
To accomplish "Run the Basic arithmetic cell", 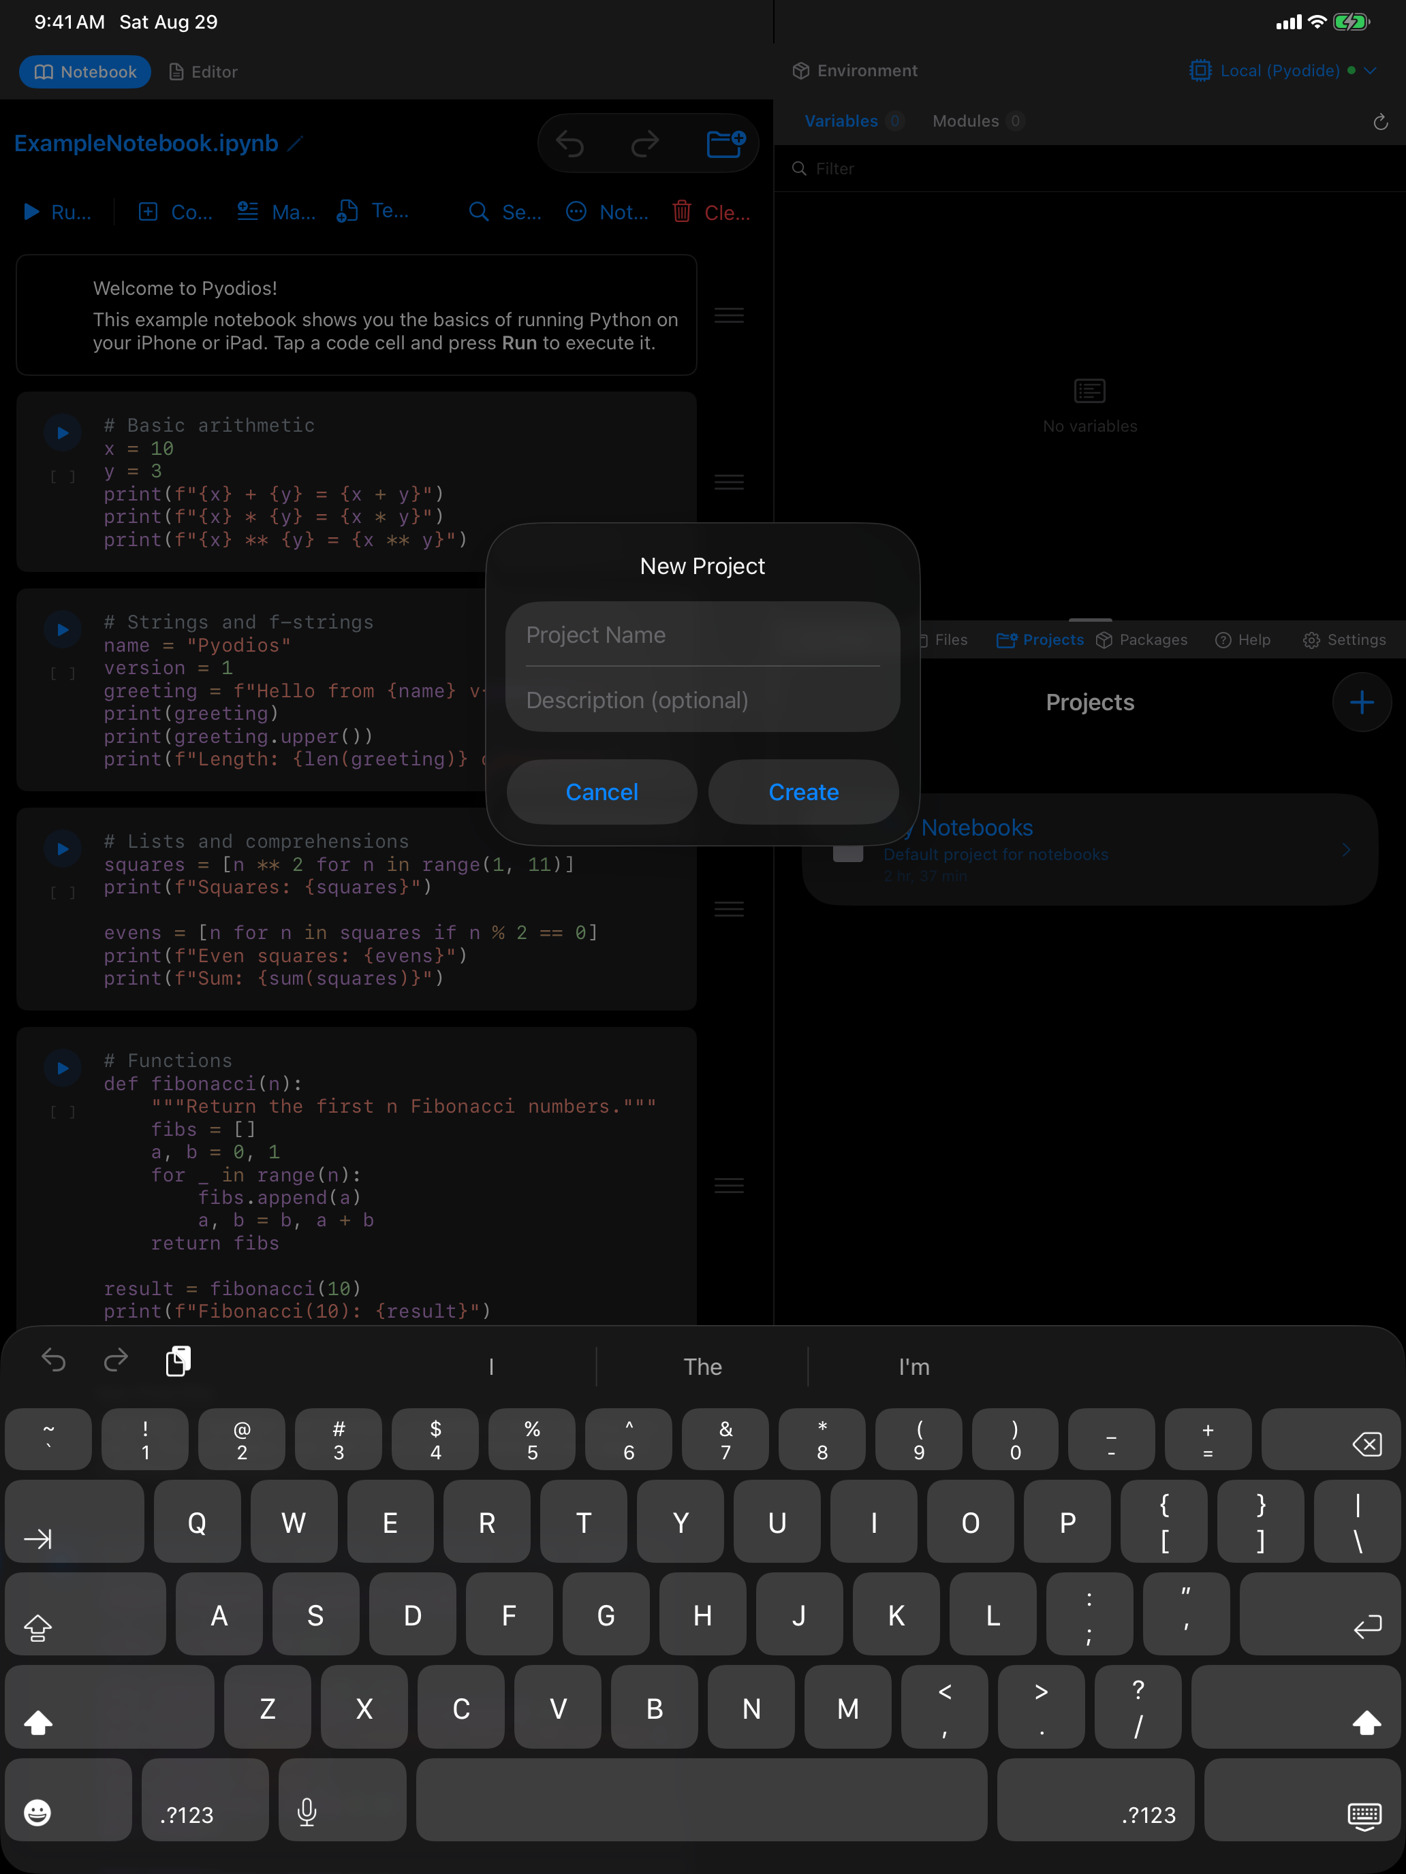I will point(63,433).
